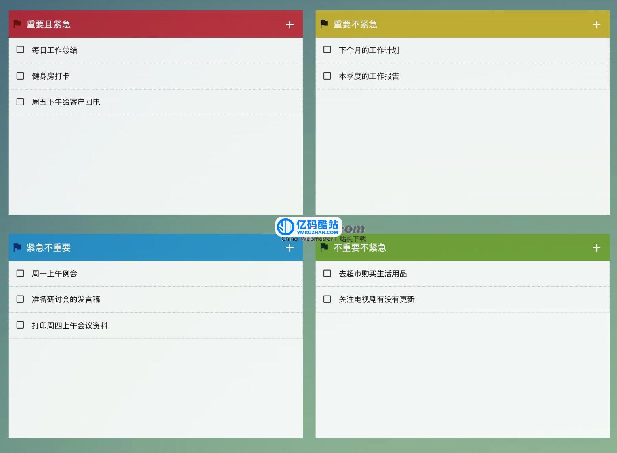
Task: Complete the 周一上午例会 task
Action: click(x=20, y=273)
